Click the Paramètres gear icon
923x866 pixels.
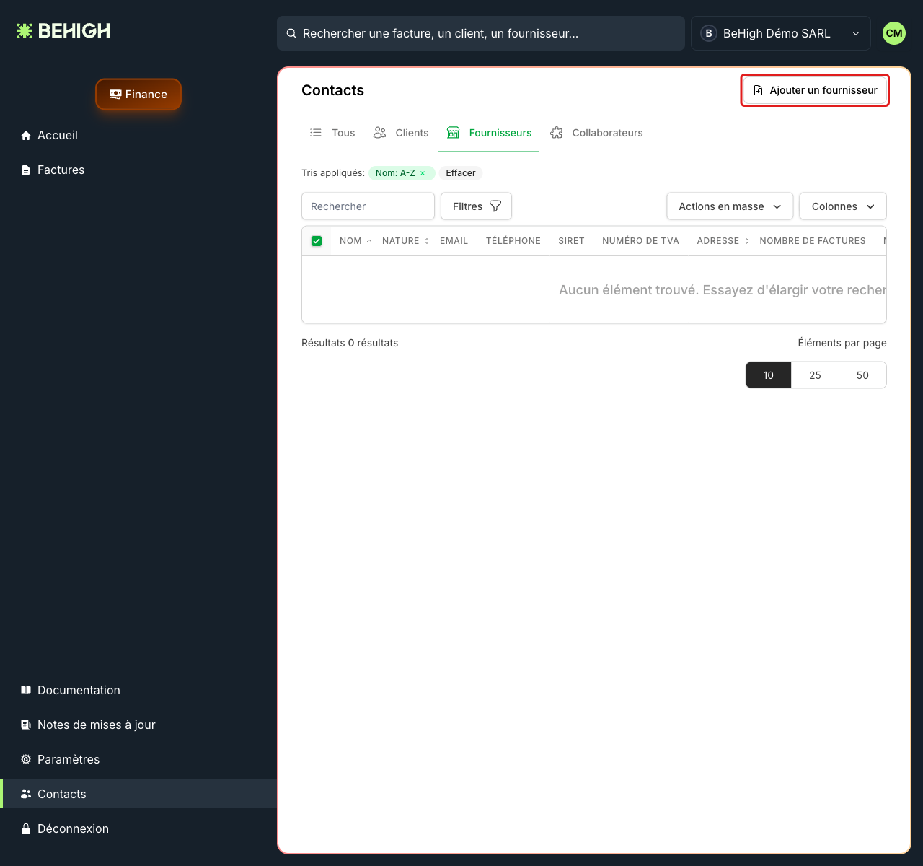[x=26, y=759]
